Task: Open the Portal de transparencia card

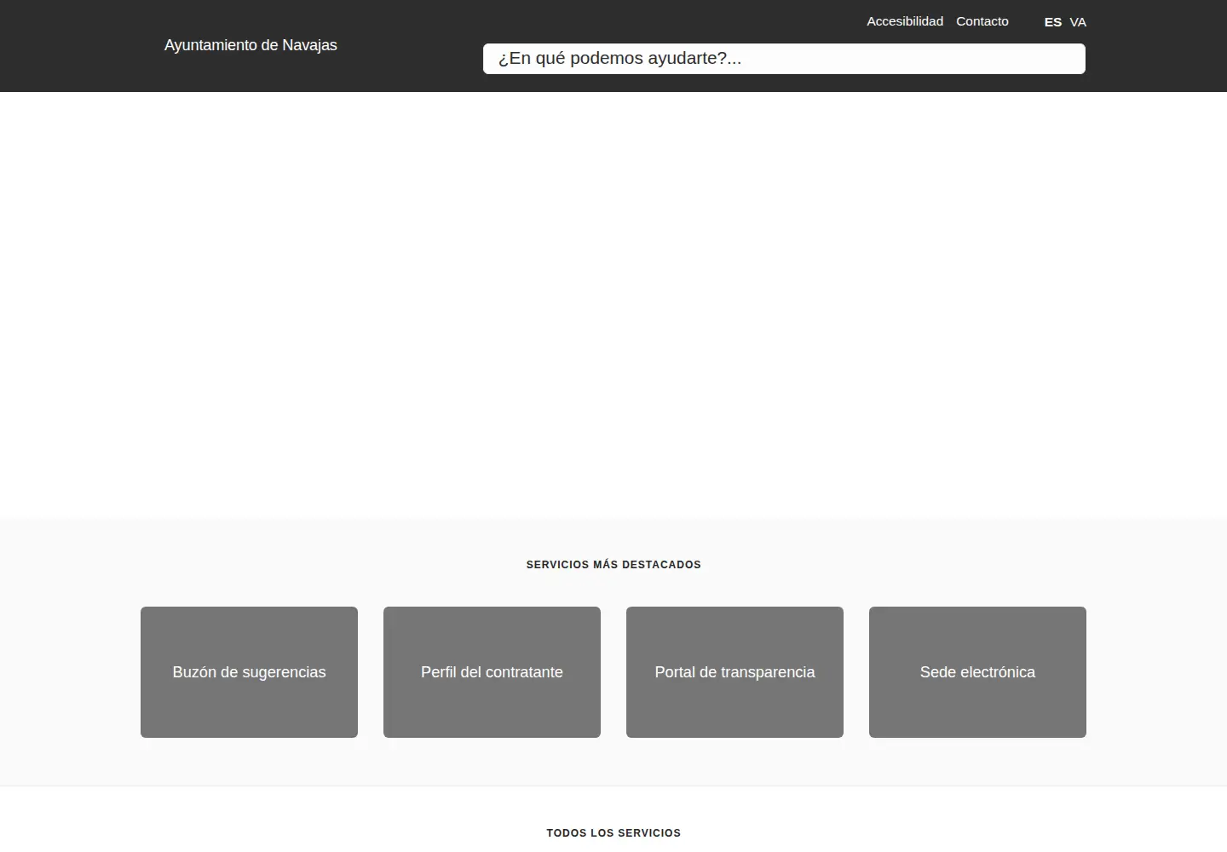Action: click(x=734, y=672)
